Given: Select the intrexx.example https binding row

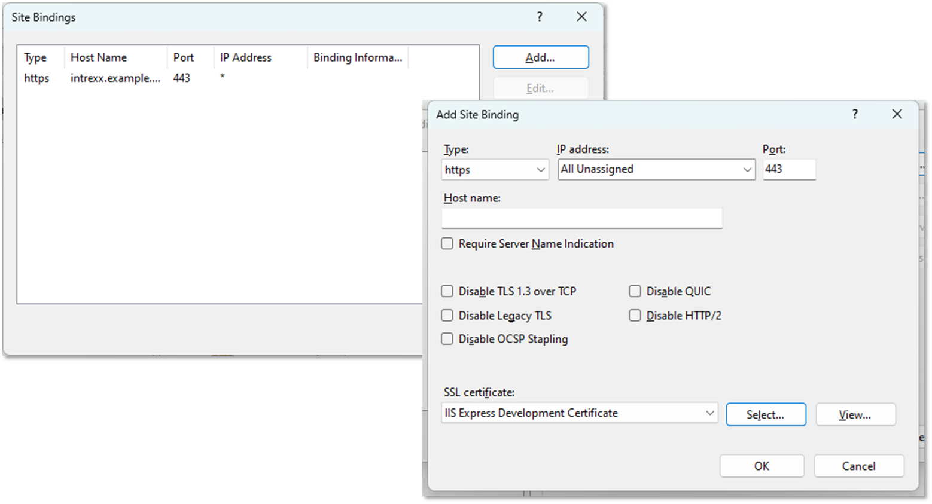Looking at the screenshot, I should coord(115,78).
